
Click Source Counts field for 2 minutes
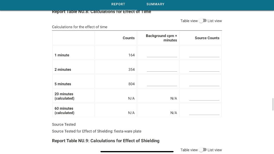(204, 69)
